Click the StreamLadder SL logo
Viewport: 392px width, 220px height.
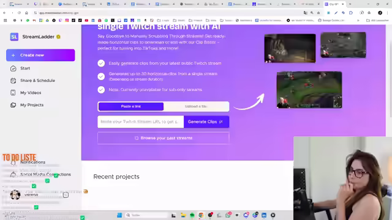pos(14,37)
